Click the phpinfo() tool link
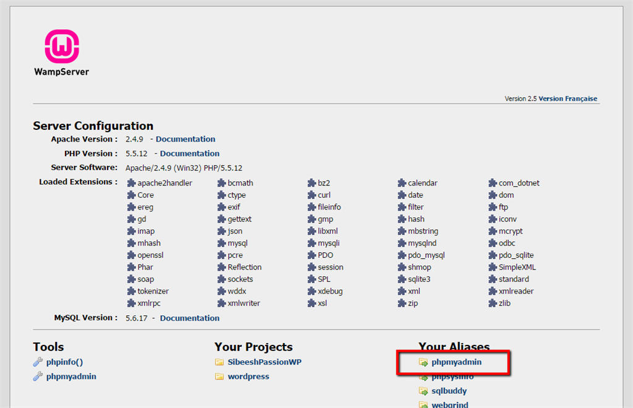Image resolution: width=633 pixels, height=408 pixels. [64, 362]
